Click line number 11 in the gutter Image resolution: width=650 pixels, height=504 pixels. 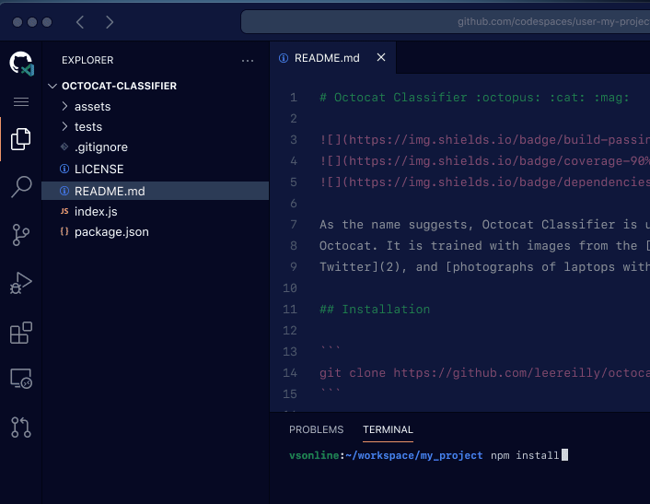[x=290, y=309]
